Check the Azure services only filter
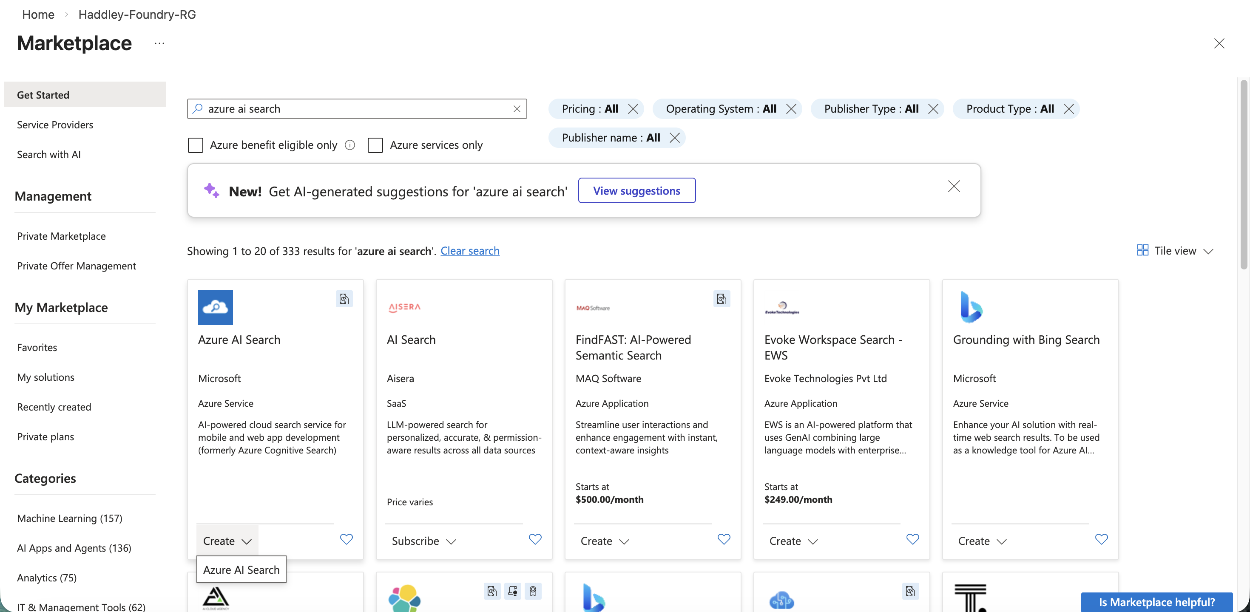 (x=375, y=145)
